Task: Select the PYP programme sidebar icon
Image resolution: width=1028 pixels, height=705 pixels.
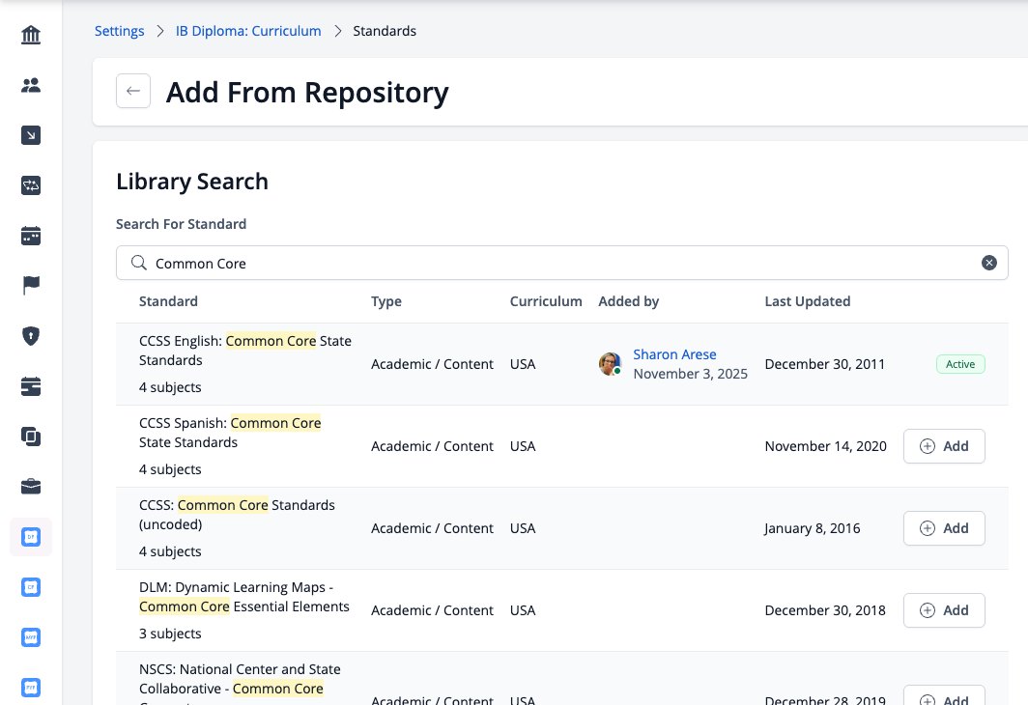Action: (31, 688)
